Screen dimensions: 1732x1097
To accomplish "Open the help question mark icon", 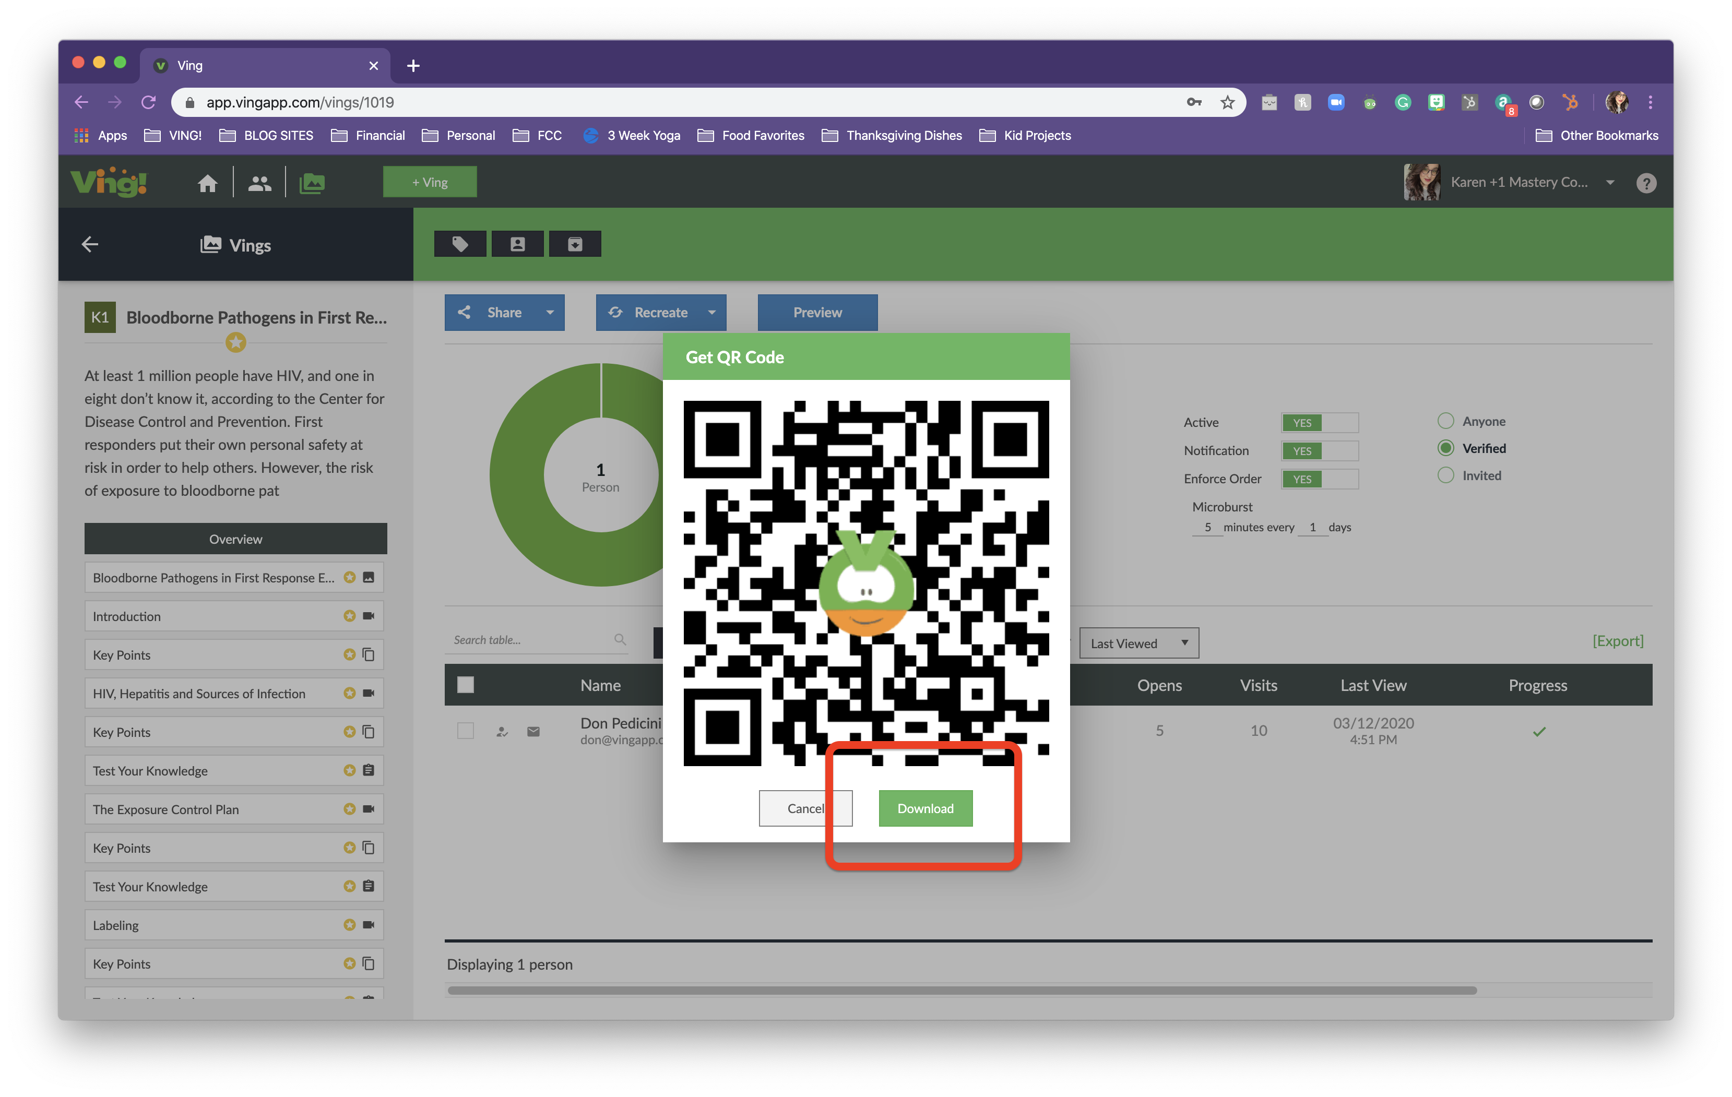I will pyautogui.click(x=1646, y=183).
